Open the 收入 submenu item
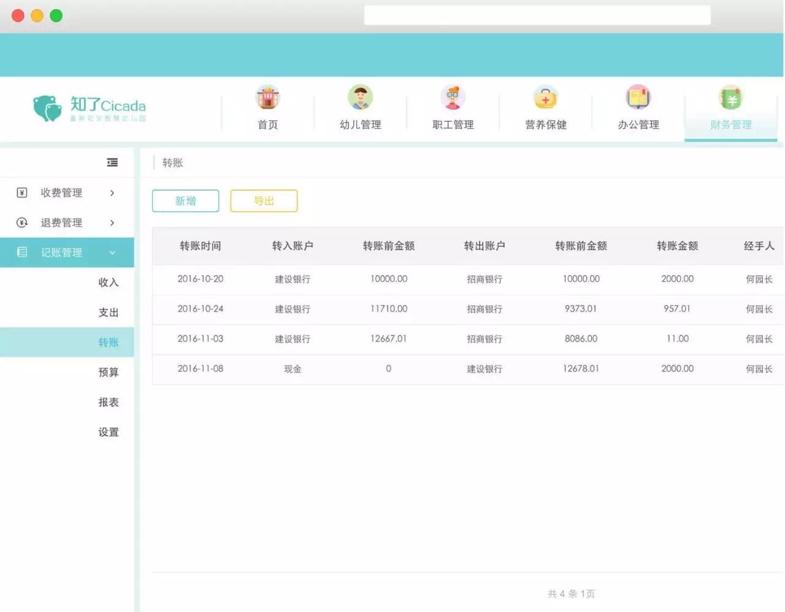Image resolution: width=785 pixels, height=612 pixels. click(109, 282)
